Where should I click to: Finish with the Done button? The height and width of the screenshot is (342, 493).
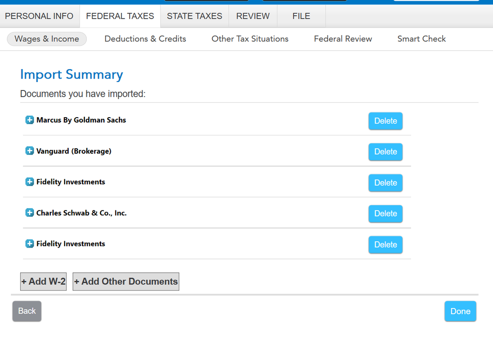460,311
